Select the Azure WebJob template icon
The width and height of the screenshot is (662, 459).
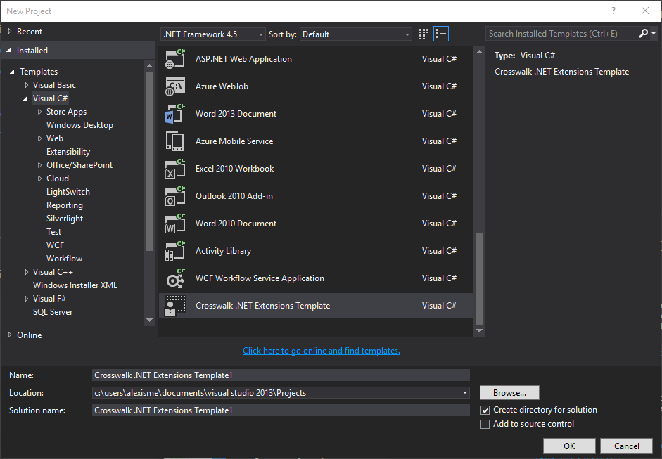pos(175,86)
